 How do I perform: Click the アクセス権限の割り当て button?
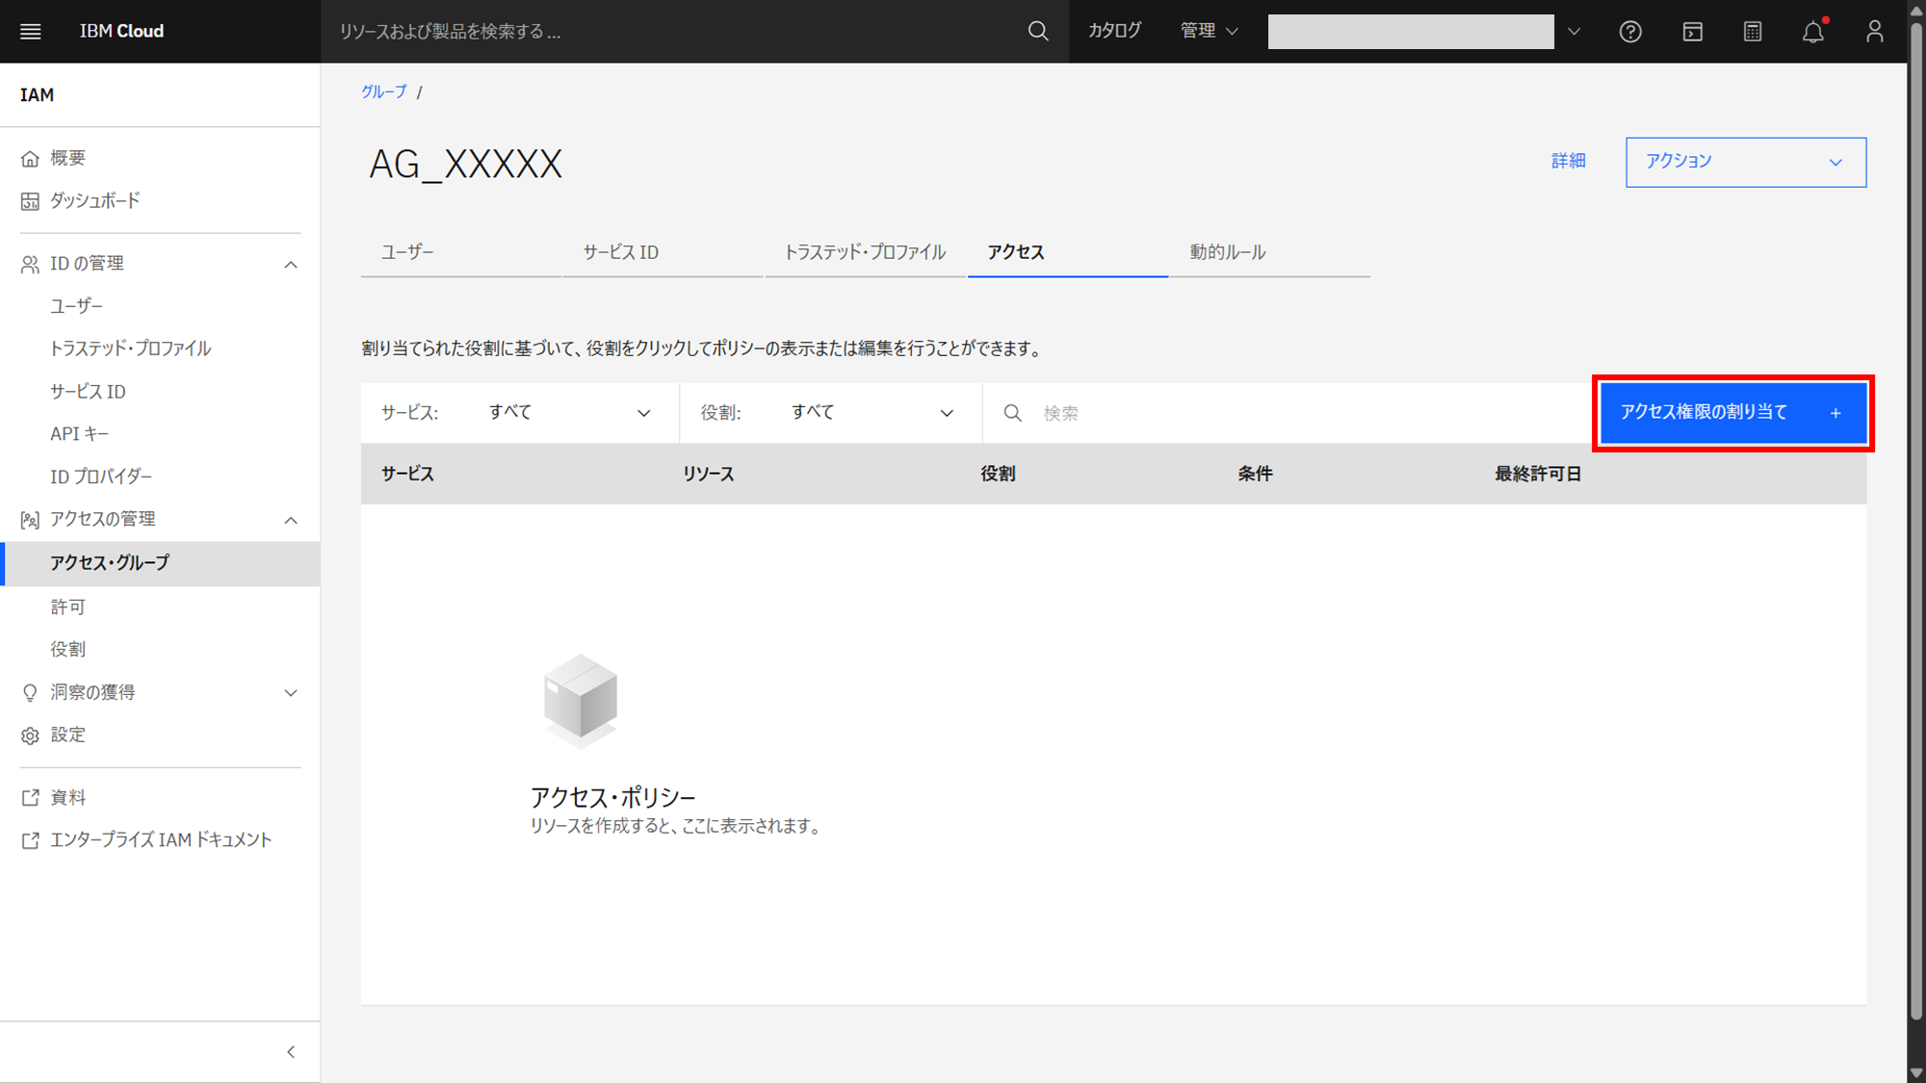pos(1731,413)
